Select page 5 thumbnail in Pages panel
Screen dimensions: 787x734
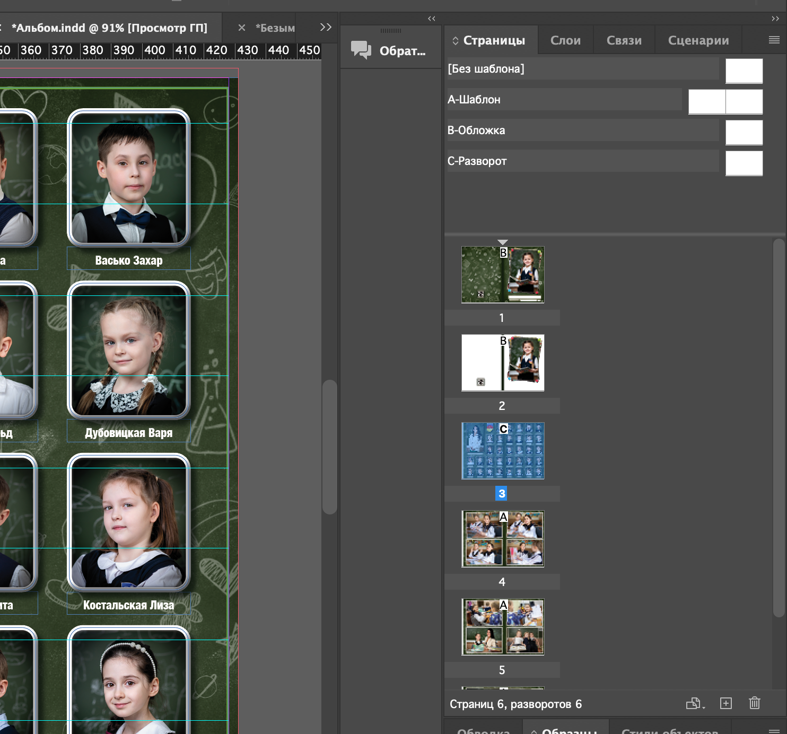click(503, 627)
